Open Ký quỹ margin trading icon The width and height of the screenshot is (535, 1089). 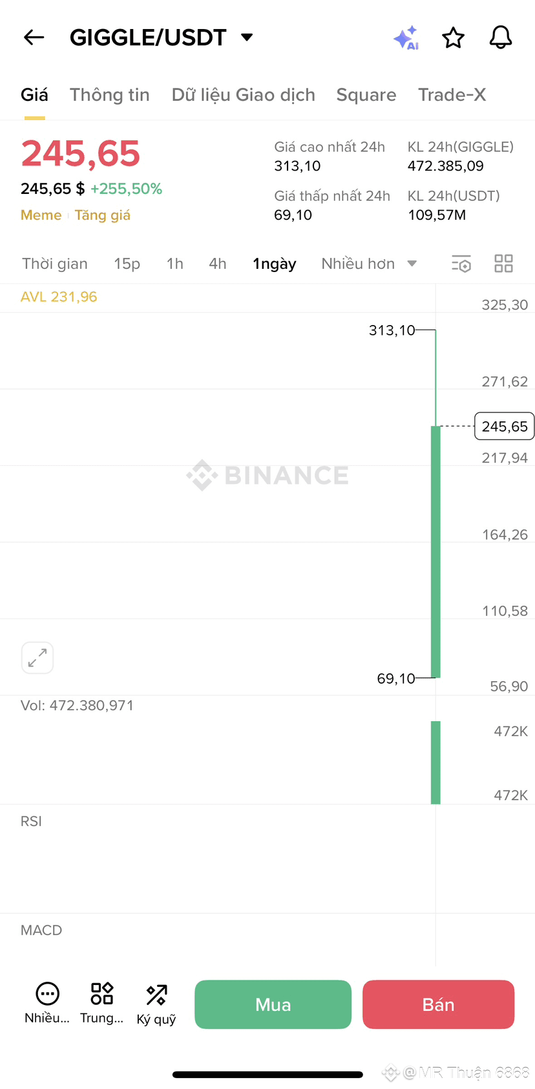[x=156, y=1004]
